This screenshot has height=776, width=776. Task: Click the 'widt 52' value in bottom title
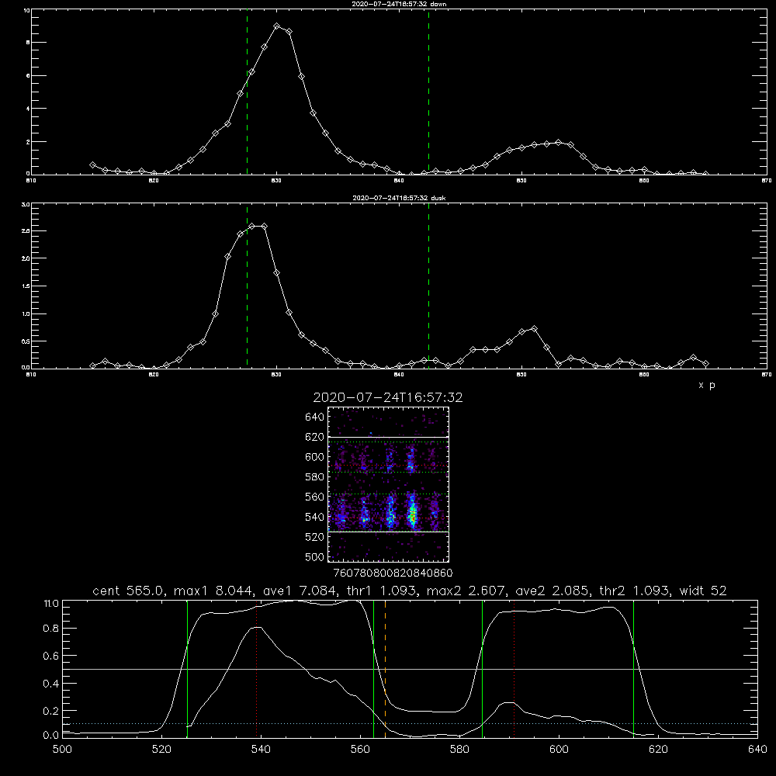(703, 591)
